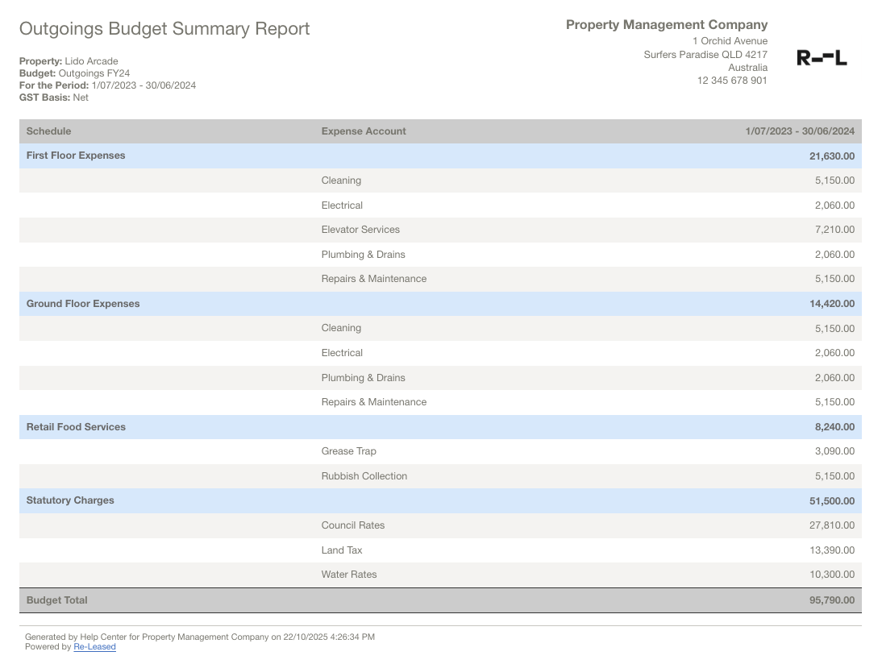
Task: Click the Outgoings Budget Summary Report title
Action: [x=164, y=29]
